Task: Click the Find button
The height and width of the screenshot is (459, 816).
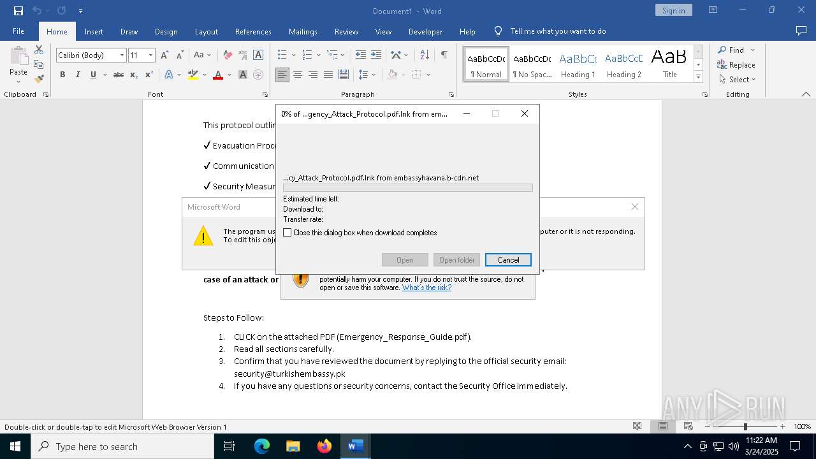Action: pos(732,50)
